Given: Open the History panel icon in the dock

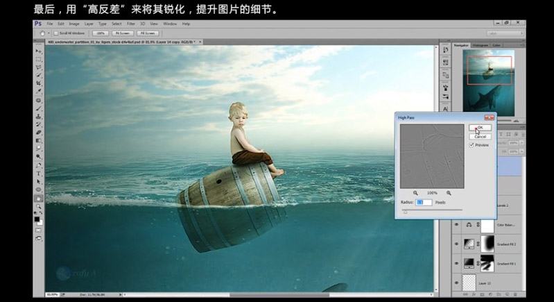Looking at the screenshot, I should click(x=446, y=50).
